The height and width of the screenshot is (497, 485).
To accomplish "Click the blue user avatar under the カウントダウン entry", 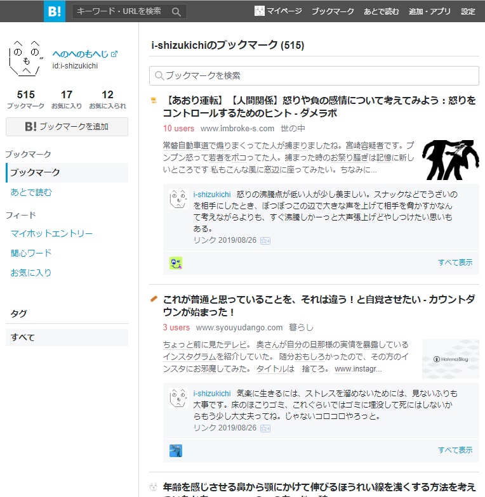I will pyautogui.click(x=176, y=451).
